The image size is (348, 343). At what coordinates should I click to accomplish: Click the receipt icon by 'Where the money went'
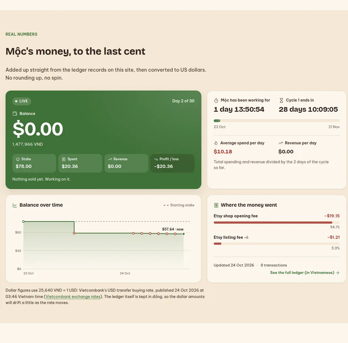tap(216, 205)
